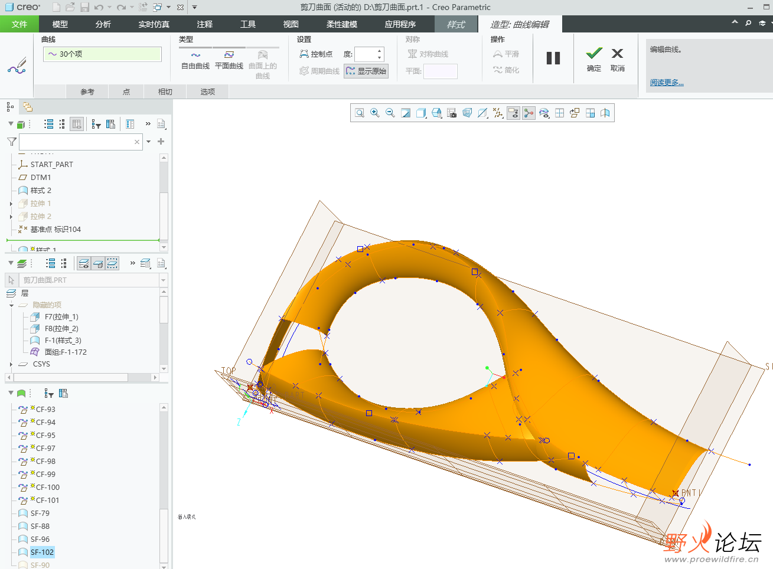Open the Saved Orientations icon
This screenshot has width=773, height=569.
436,113
